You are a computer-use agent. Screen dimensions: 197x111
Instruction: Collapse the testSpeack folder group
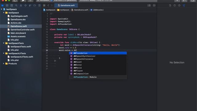[4, 13]
